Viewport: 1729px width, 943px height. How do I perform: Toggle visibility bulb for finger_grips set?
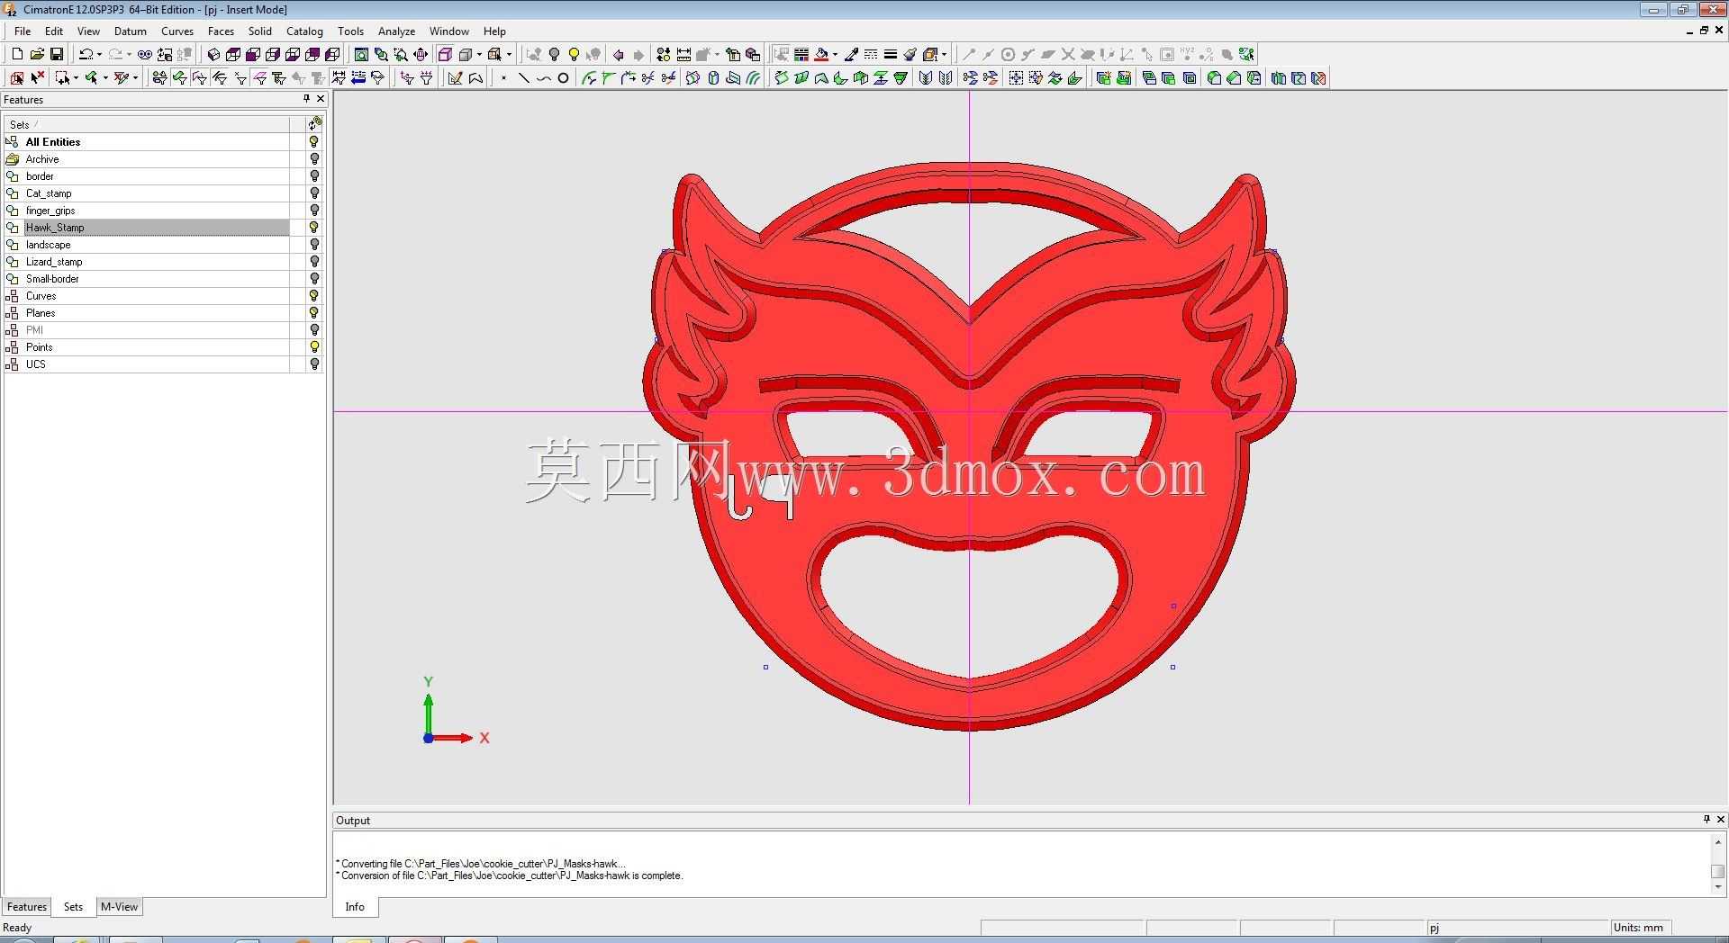314,210
